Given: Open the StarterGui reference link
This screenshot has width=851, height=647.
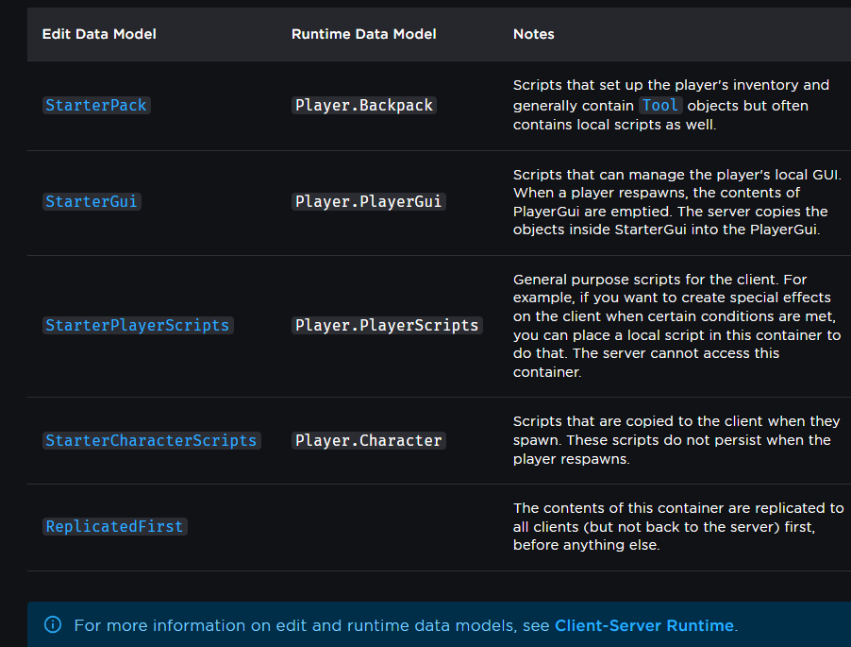Looking at the screenshot, I should (91, 201).
